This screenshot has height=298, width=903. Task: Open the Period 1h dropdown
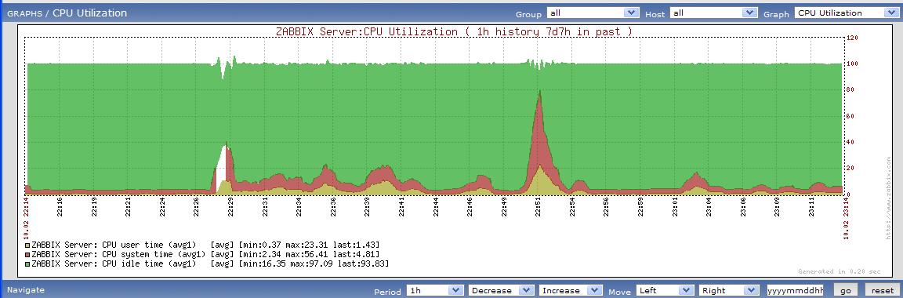[435, 290]
